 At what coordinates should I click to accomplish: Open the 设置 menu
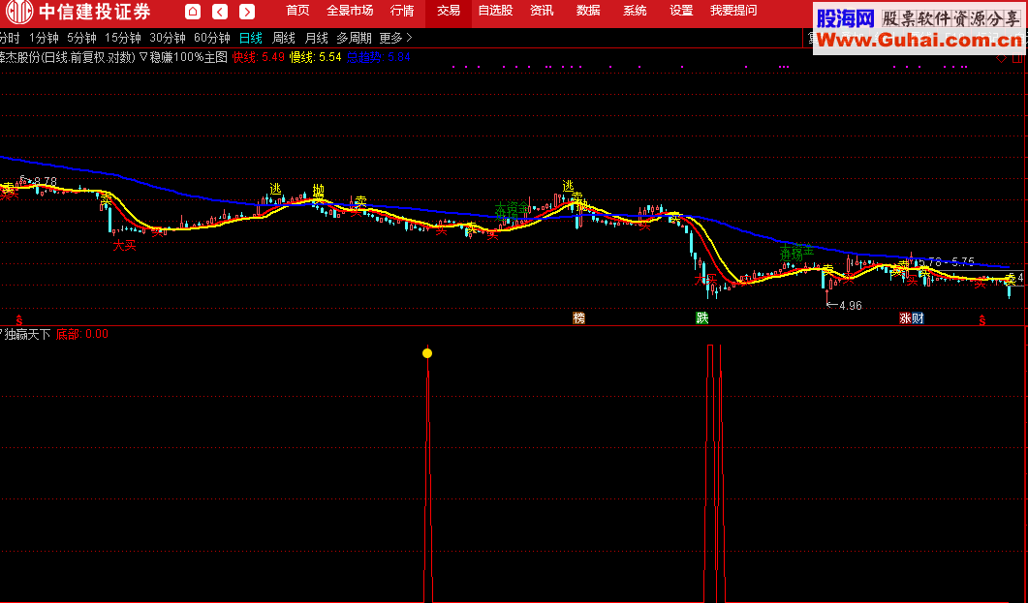pos(681,11)
